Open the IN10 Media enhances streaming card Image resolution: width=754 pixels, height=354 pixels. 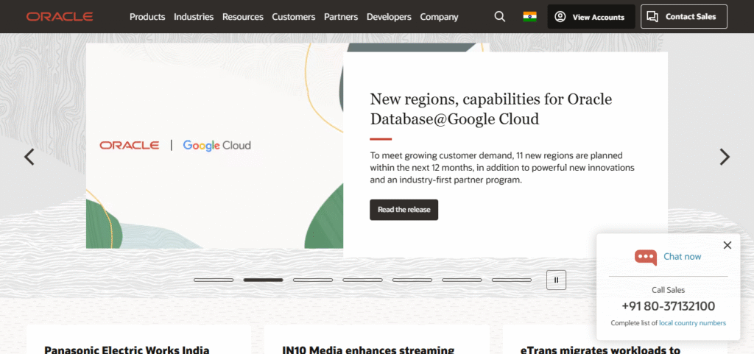pyautogui.click(x=376, y=339)
